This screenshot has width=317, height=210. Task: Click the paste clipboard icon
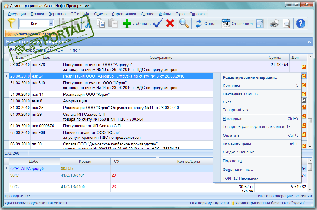click(113, 23)
